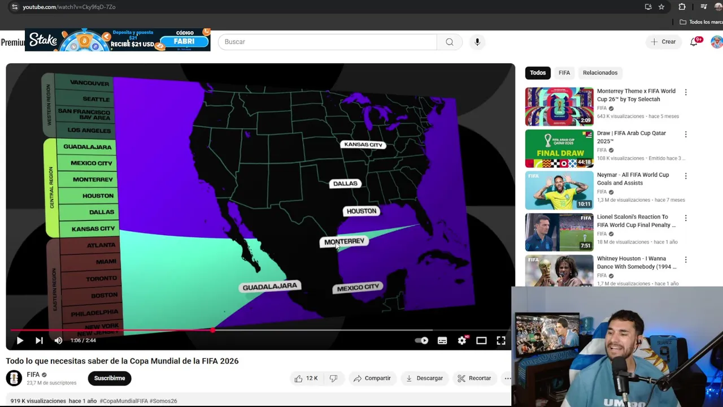Open options for Neymar goals video
This screenshot has height=407, width=723.
(686, 176)
